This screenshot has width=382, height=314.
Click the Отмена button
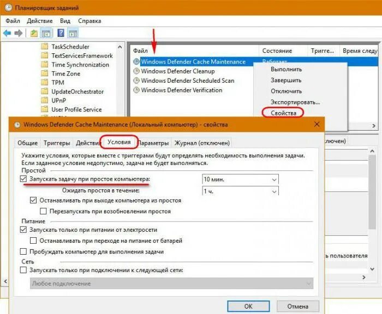298,306
